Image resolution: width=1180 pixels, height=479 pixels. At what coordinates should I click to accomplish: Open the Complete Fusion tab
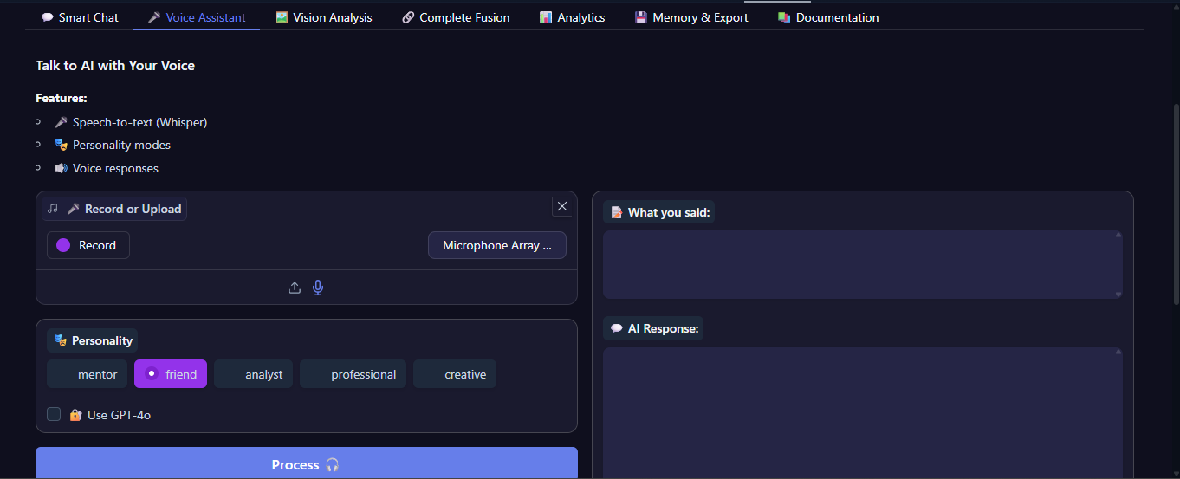[x=456, y=17]
